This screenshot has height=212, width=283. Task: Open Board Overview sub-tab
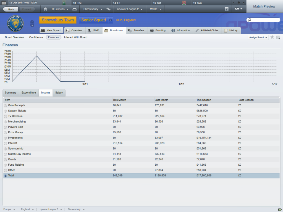(14, 37)
